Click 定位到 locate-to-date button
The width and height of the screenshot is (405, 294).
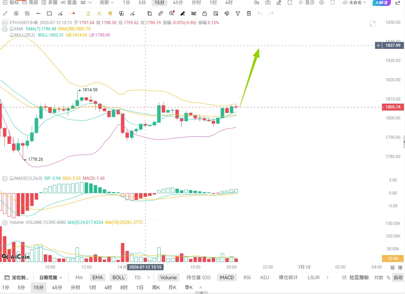16,277
